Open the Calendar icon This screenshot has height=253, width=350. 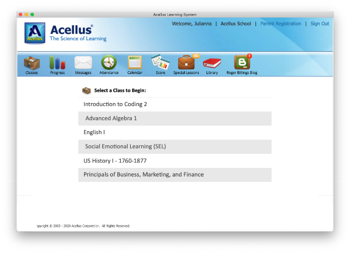135,62
